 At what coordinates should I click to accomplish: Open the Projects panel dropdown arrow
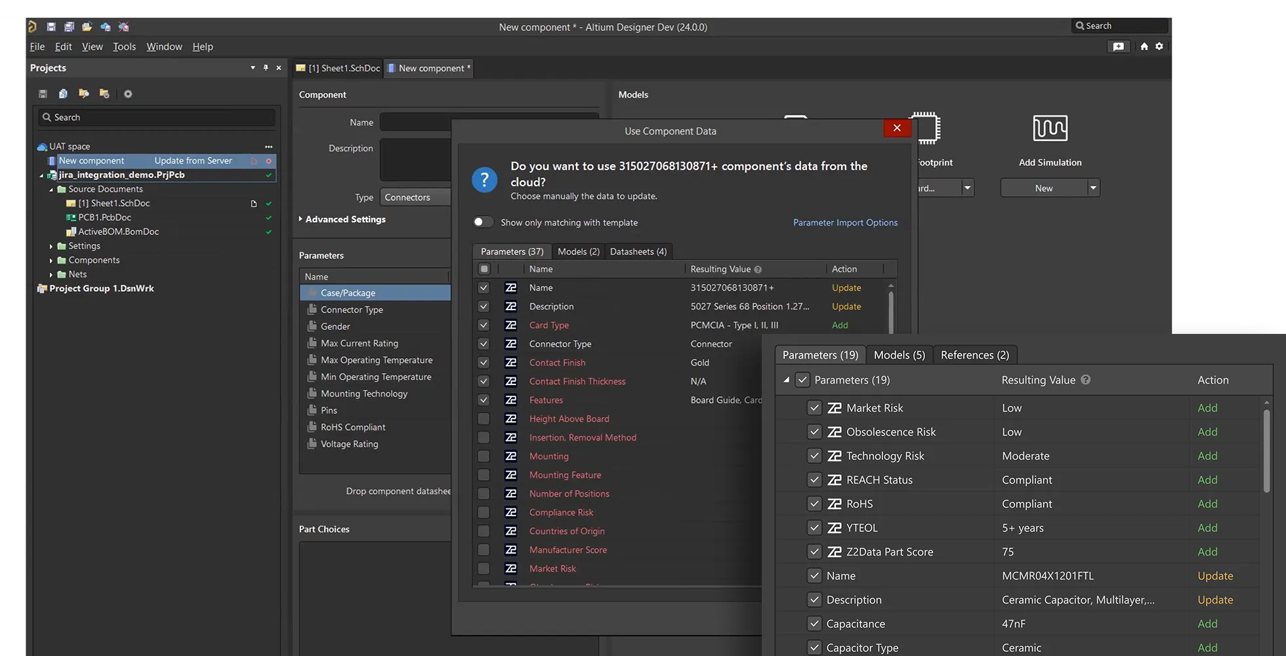[x=253, y=68]
